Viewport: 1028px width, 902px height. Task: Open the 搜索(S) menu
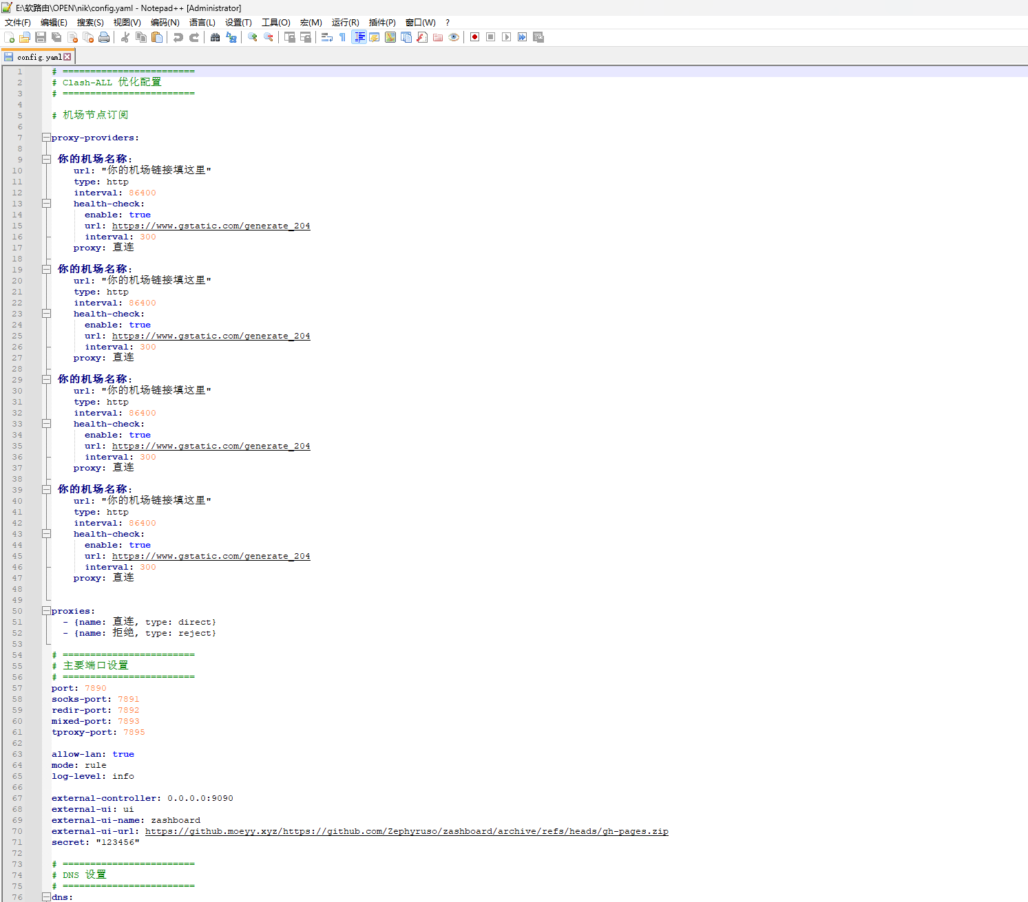pyautogui.click(x=90, y=23)
